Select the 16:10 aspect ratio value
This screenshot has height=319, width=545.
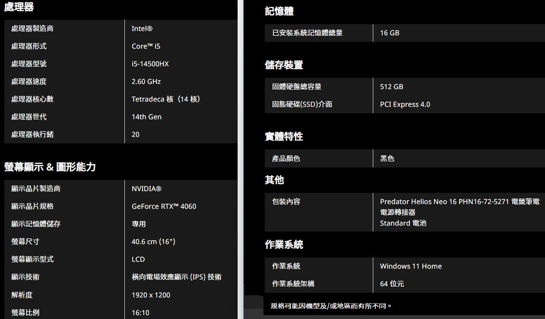coord(140,313)
